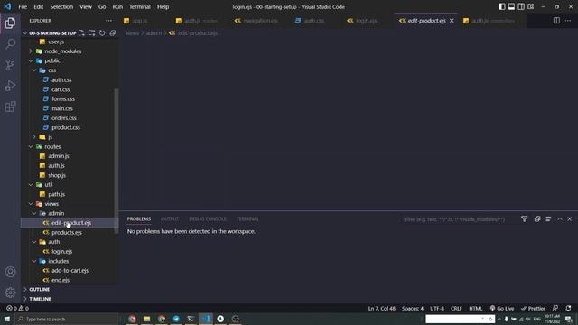The width and height of the screenshot is (578, 325).
Task: Click the taskbar search box
Action: 68,319
